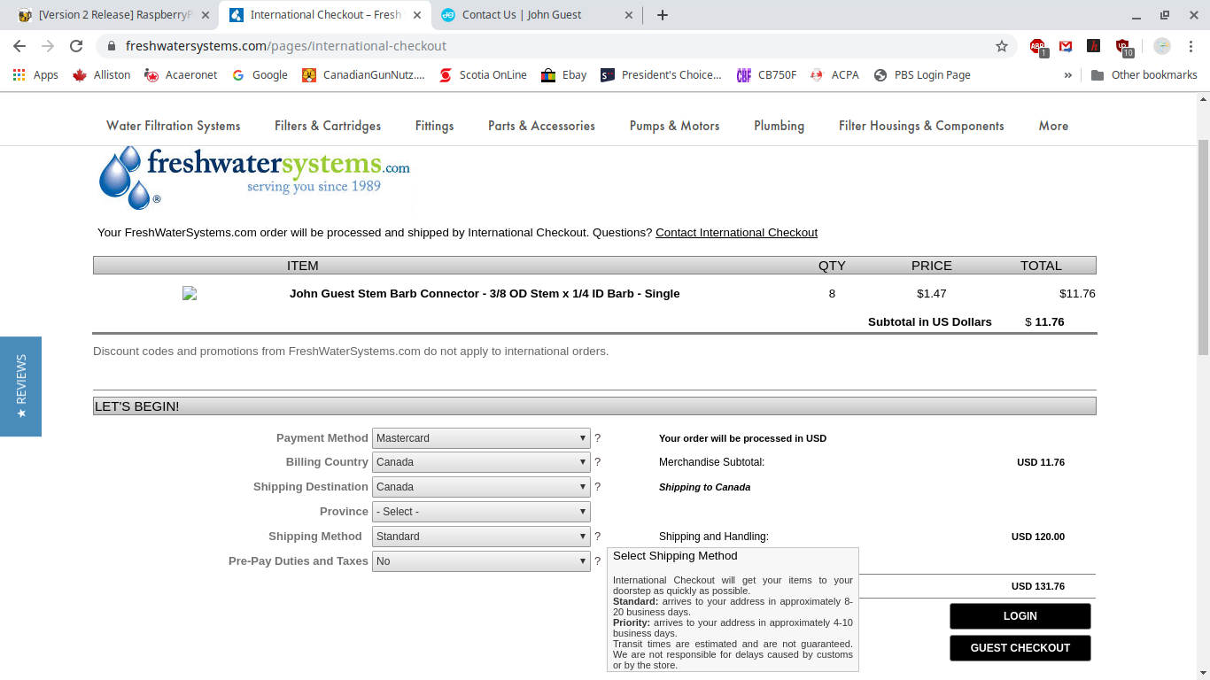Open the Other bookmarks folder

(x=1144, y=75)
